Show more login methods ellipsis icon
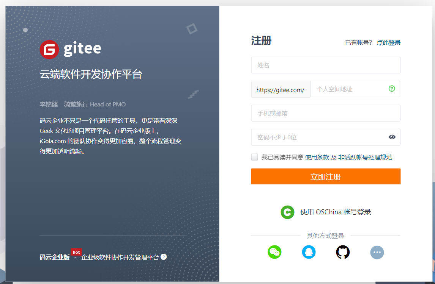The width and height of the screenshot is (435, 284). pyautogui.click(x=377, y=252)
